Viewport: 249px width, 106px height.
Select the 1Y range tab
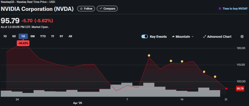tap(53, 36)
